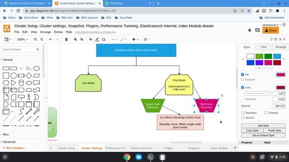Open the view layout dropdown in toolbar

[8, 39]
